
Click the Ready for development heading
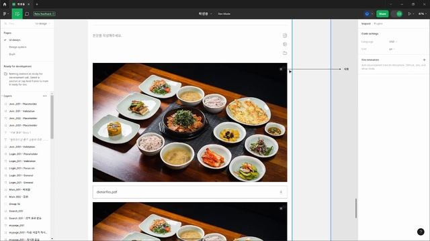tap(17, 66)
